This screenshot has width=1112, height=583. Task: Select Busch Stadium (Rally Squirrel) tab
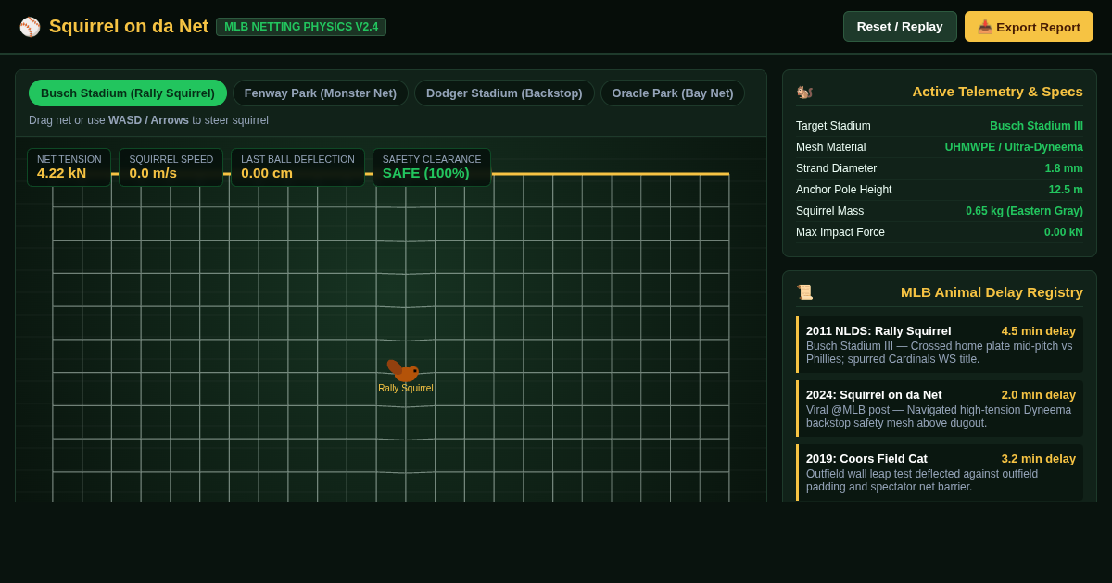coord(128,93)
